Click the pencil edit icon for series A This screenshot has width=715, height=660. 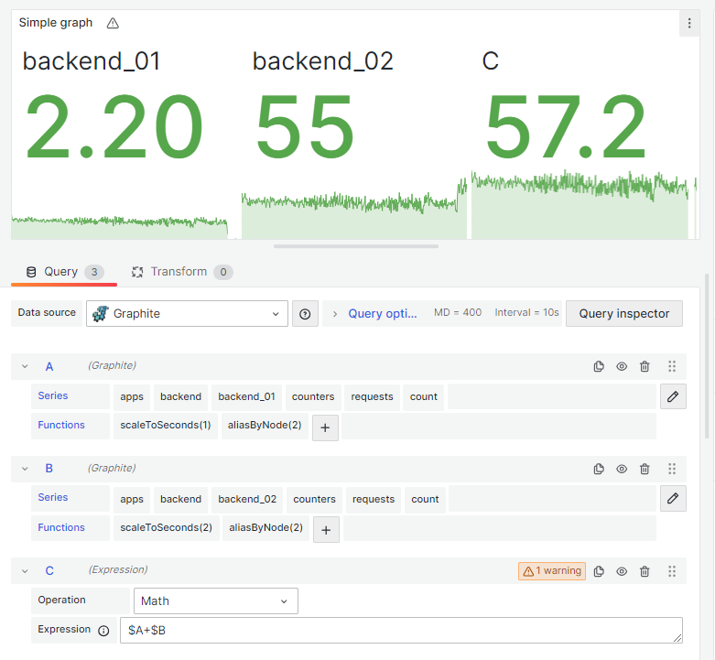pos(673,396)
